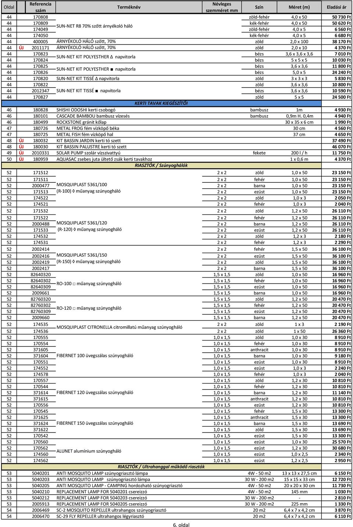Select the 'Névleges szemméret mm' header
Viewport: 353px width, 527px height.
click(x=222, y=7)
